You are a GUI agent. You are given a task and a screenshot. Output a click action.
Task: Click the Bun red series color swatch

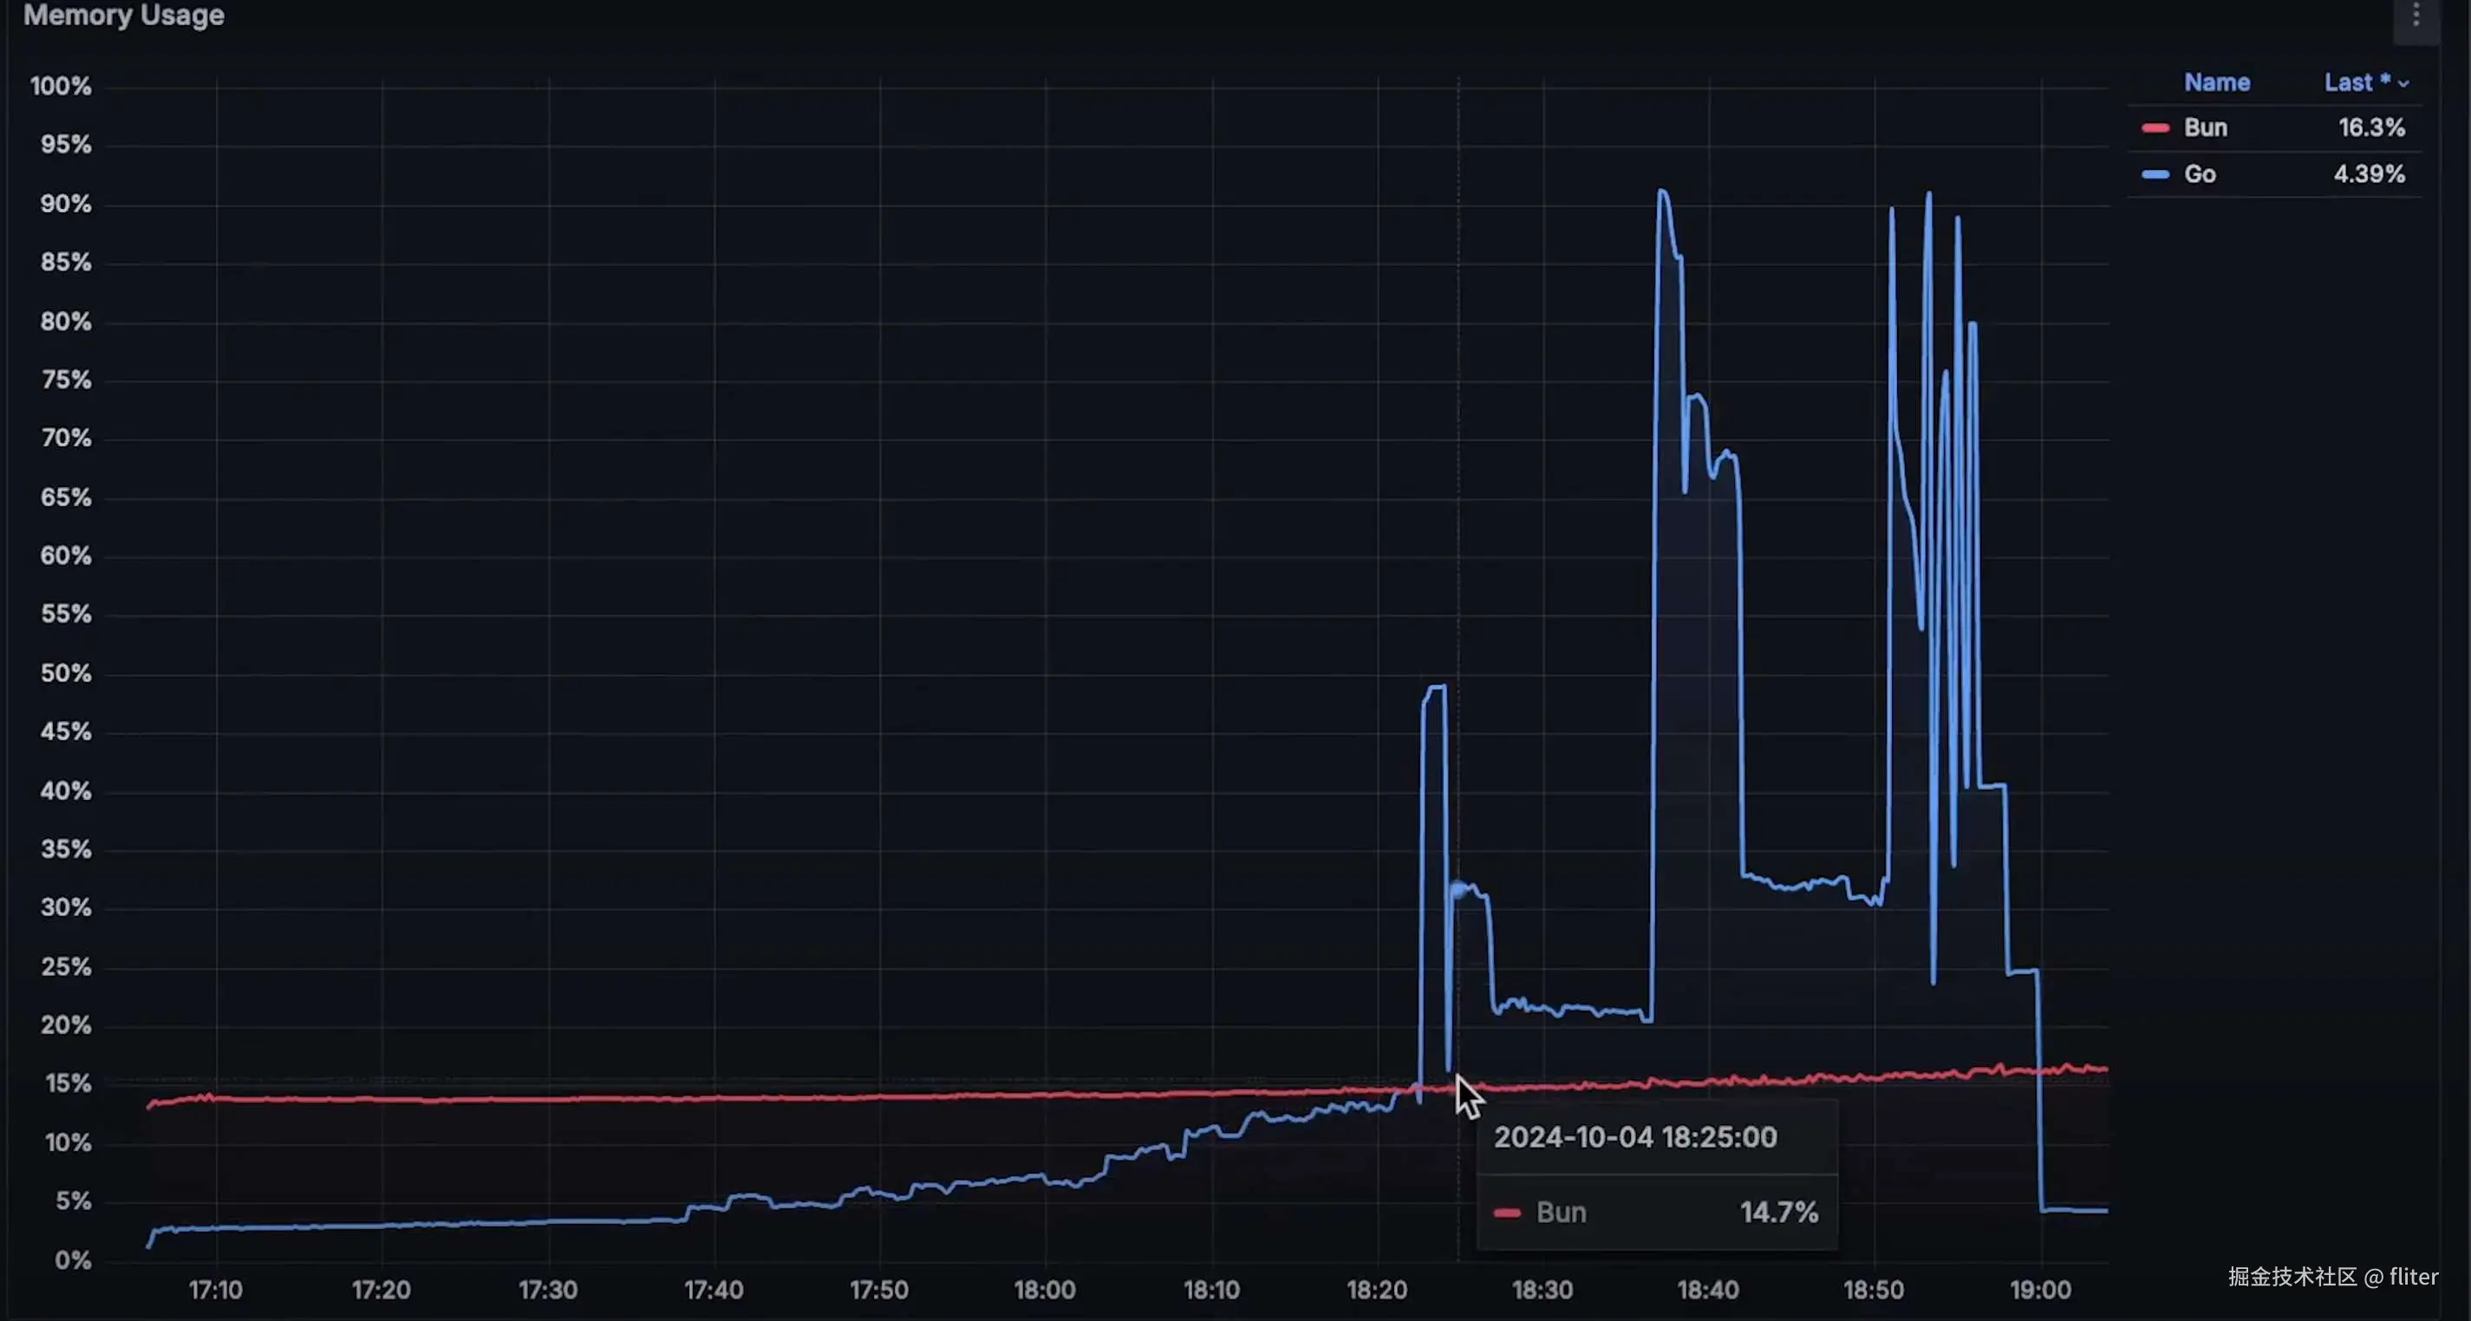[2155, 128]
